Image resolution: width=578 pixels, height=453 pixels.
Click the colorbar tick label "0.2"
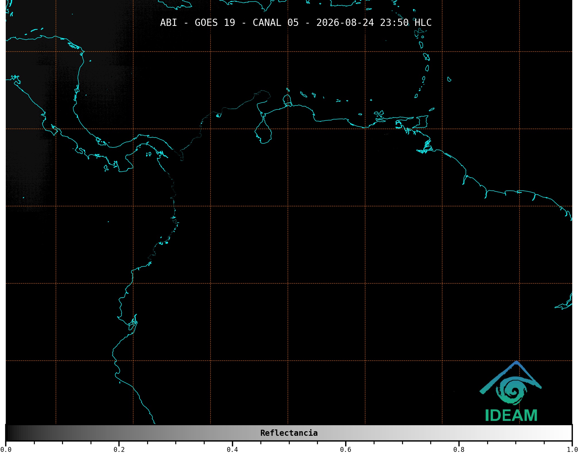click(x=119, y=450)
